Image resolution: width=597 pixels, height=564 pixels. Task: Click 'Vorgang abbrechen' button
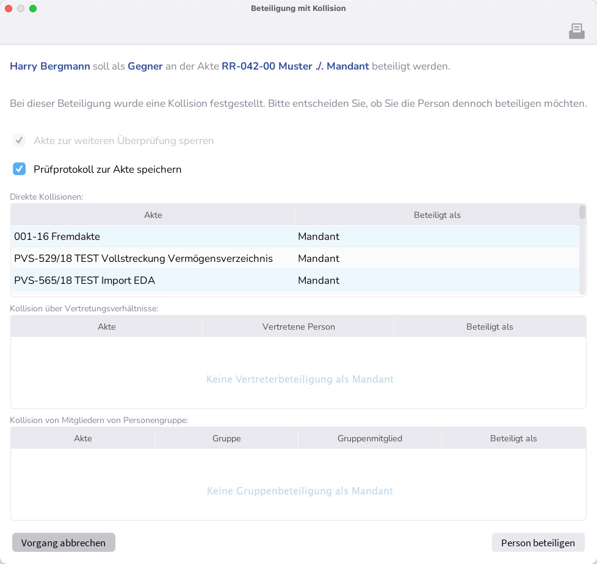pos(63,542)
